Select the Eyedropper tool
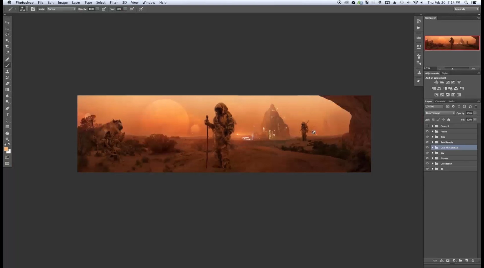Image resolution: width=484 pixels, height=268 pixels. click(x=7, y=53)
